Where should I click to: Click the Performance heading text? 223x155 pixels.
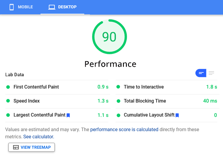[110, 64]
